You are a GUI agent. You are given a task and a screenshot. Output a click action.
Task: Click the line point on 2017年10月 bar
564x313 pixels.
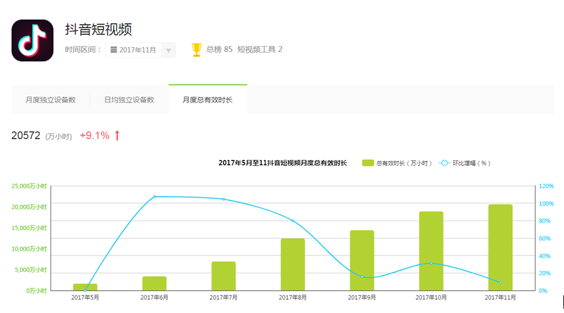(431, 263)
